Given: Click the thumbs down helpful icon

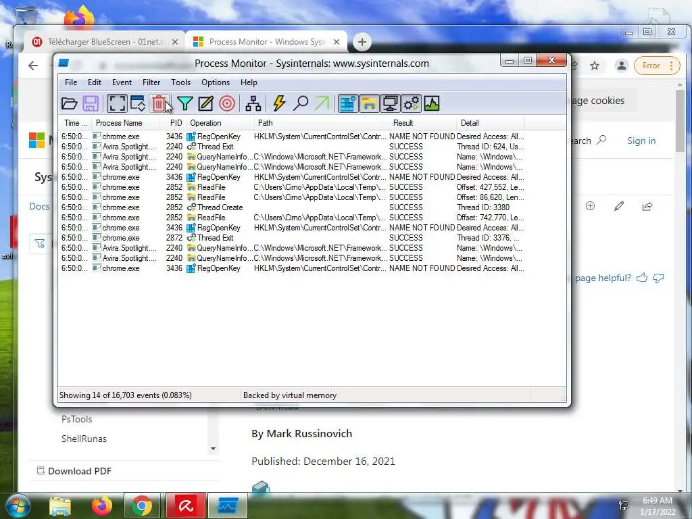Looking at the screenshot, I should 658,278.
